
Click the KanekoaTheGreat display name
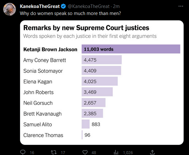(40, 6)
